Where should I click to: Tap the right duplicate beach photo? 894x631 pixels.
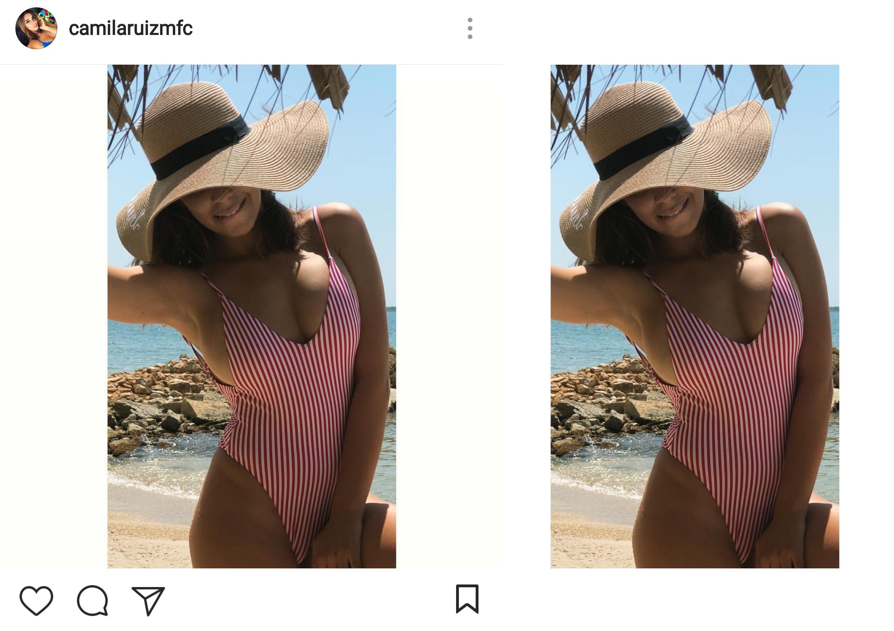695,316
